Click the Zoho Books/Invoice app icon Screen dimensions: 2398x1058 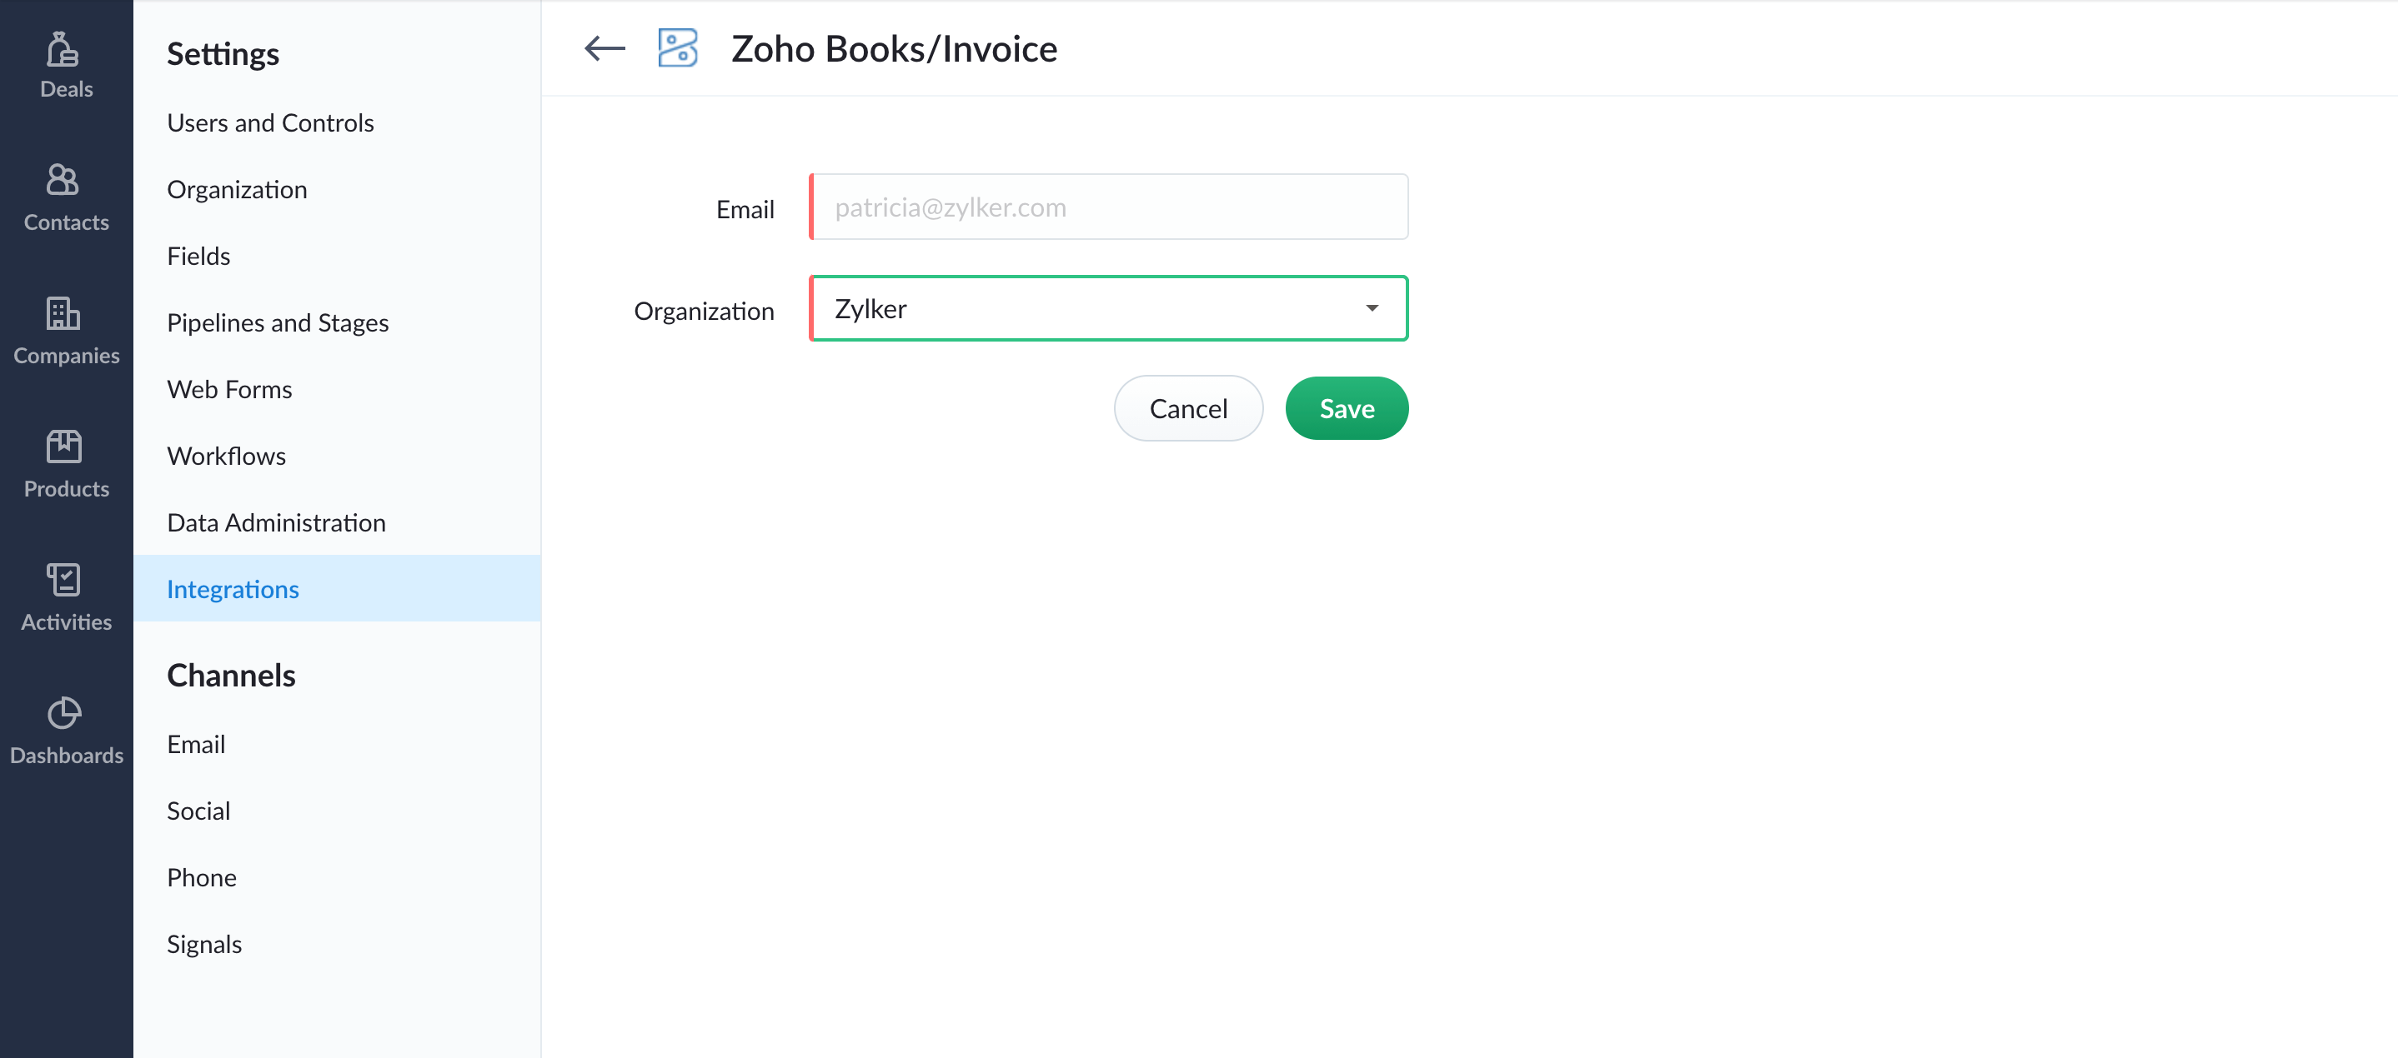point(676,47)
